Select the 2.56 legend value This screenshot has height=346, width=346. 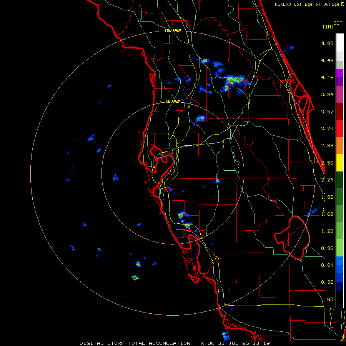click(327, 163)
